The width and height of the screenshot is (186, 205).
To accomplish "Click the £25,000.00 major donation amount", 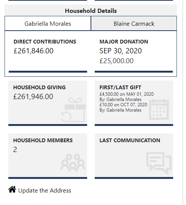I will pyautogui.click(x=116, y=61).
